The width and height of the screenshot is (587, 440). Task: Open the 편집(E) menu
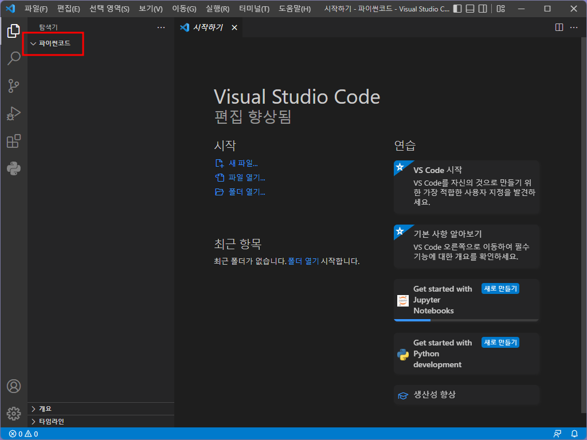click(69, 9)
